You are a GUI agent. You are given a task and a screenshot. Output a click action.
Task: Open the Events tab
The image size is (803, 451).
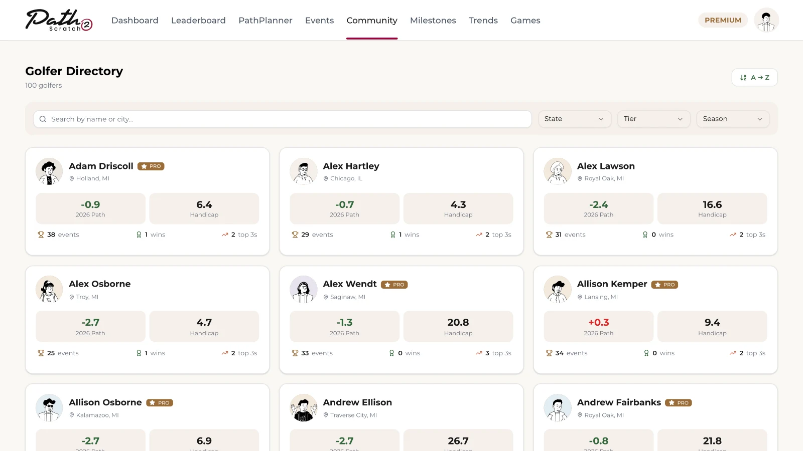pyautogui.click(x=319, y=21)
